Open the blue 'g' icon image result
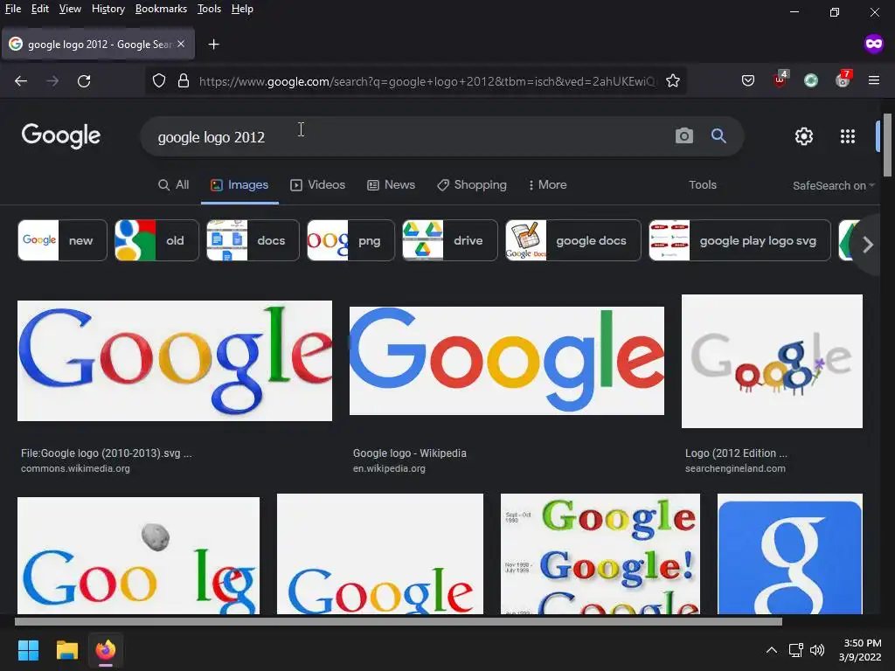The image size is (895, 671). pos(790,554)
